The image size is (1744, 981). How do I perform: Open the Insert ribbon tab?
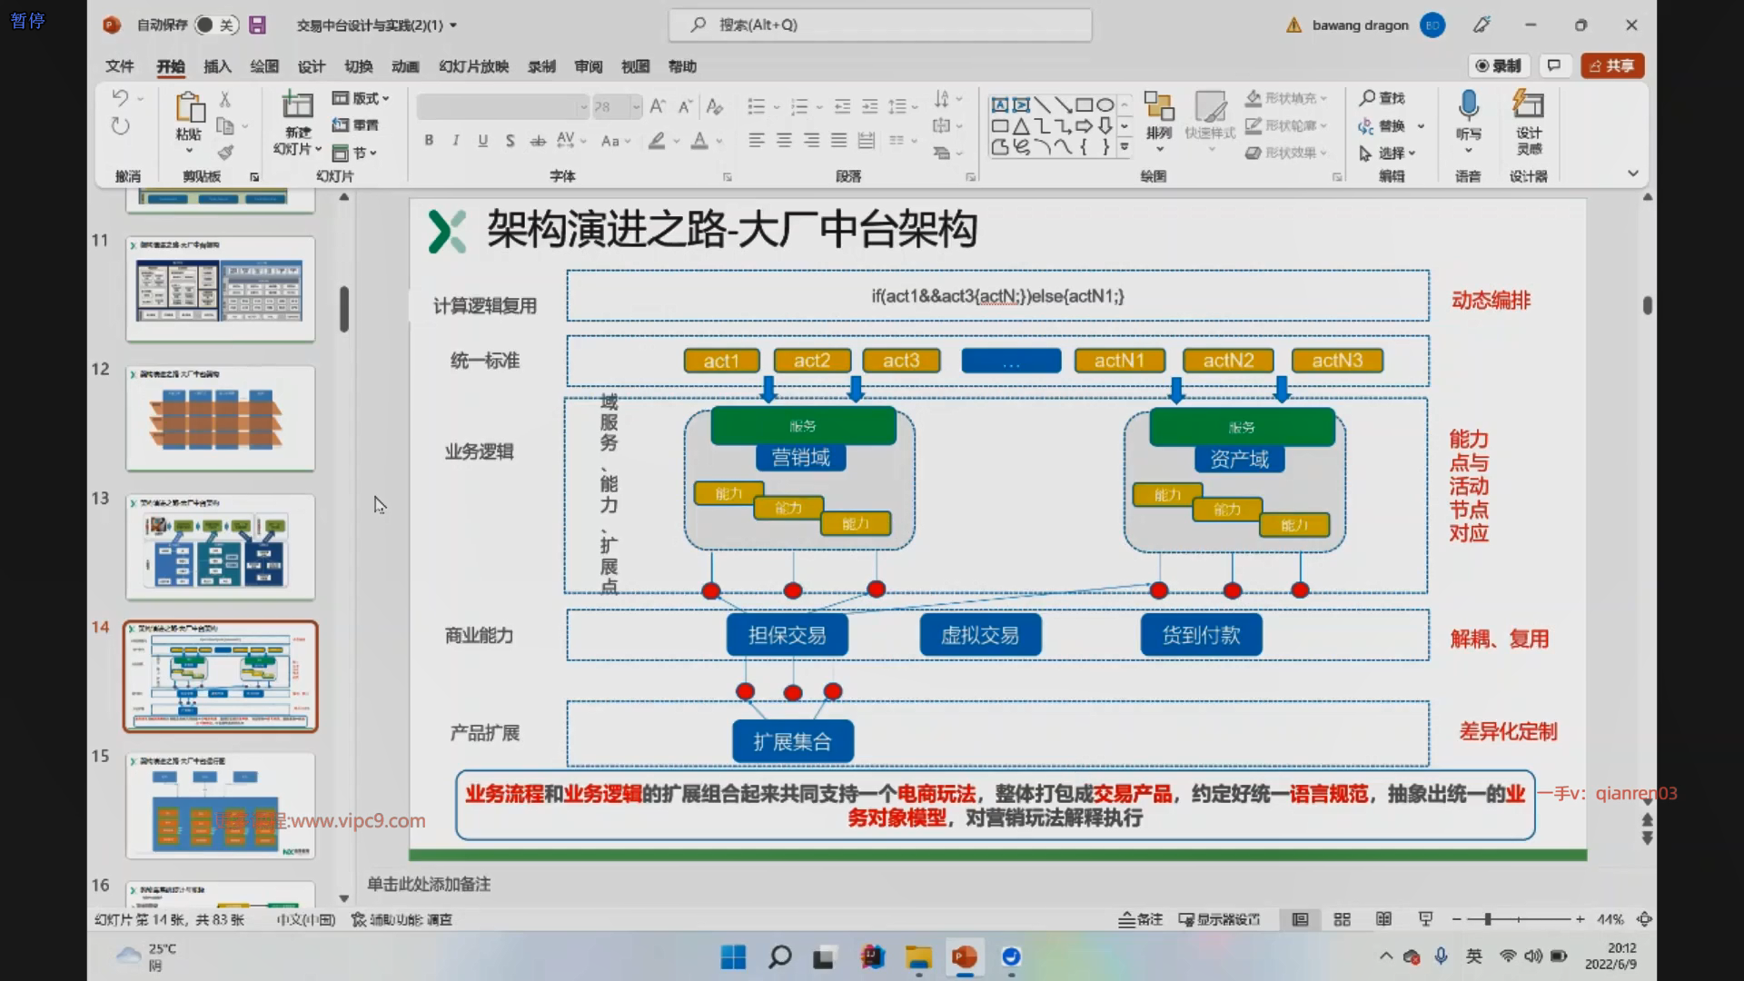coord(217,66)
